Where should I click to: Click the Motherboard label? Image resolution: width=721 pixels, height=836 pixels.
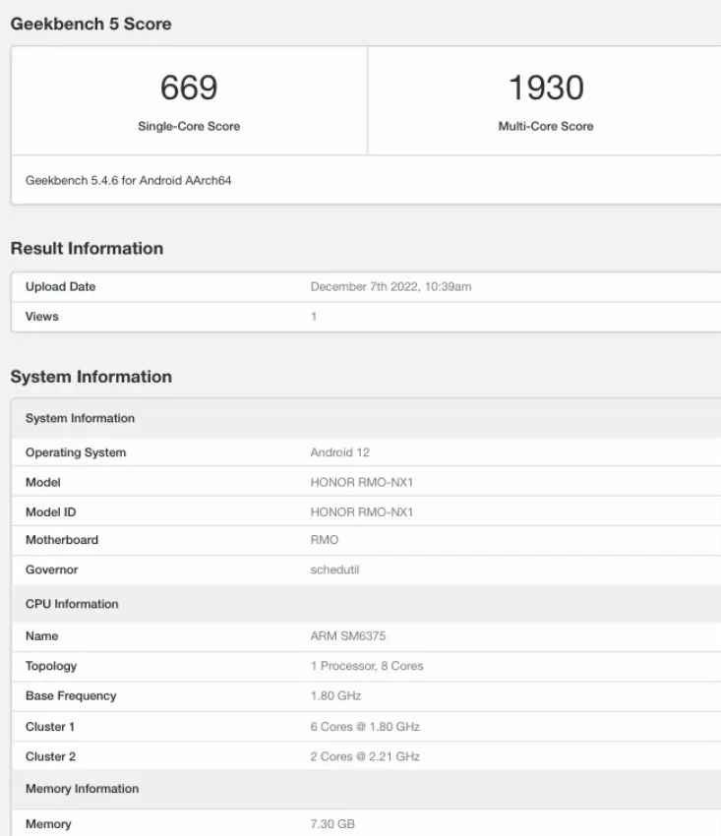coord(62,540)
